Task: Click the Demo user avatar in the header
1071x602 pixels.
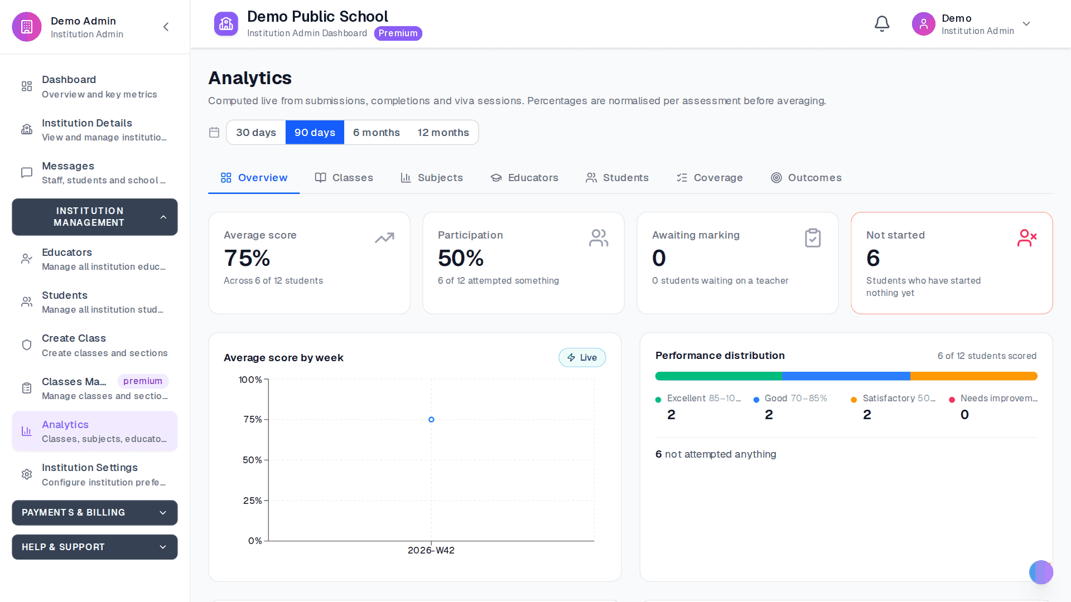Action: pos(924,24)
